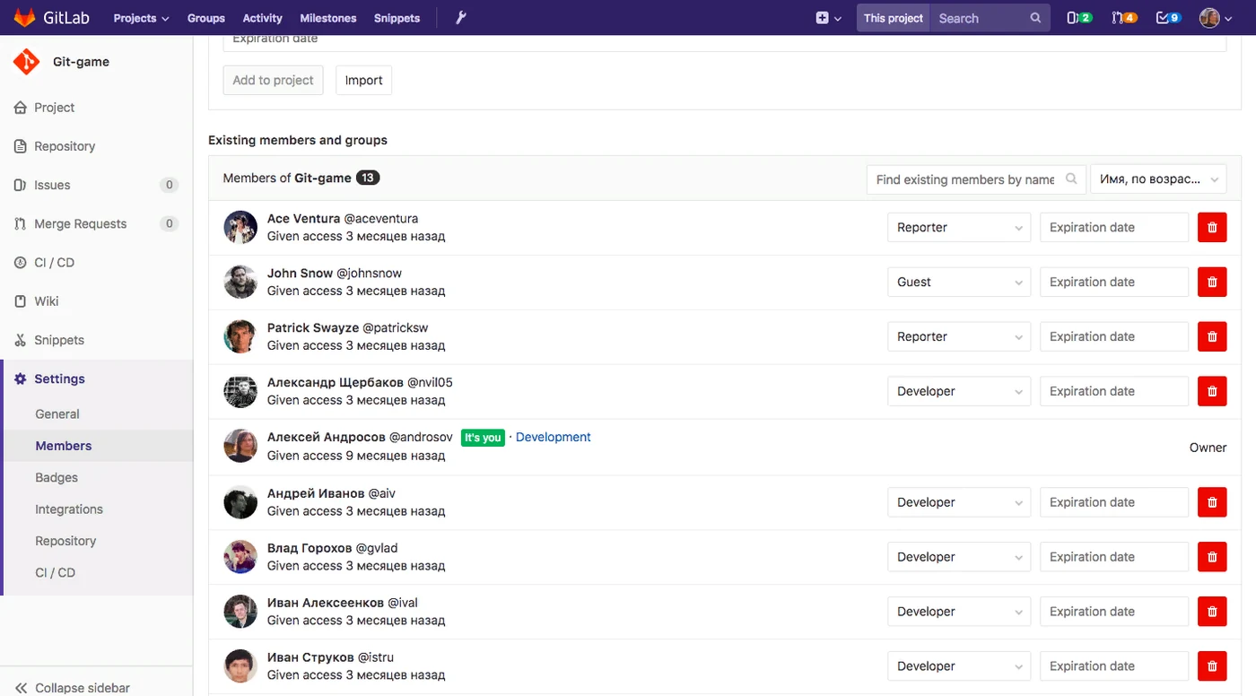
Task: Click Влад Горохов's avatar thumbnail
Action: (240, 557)
